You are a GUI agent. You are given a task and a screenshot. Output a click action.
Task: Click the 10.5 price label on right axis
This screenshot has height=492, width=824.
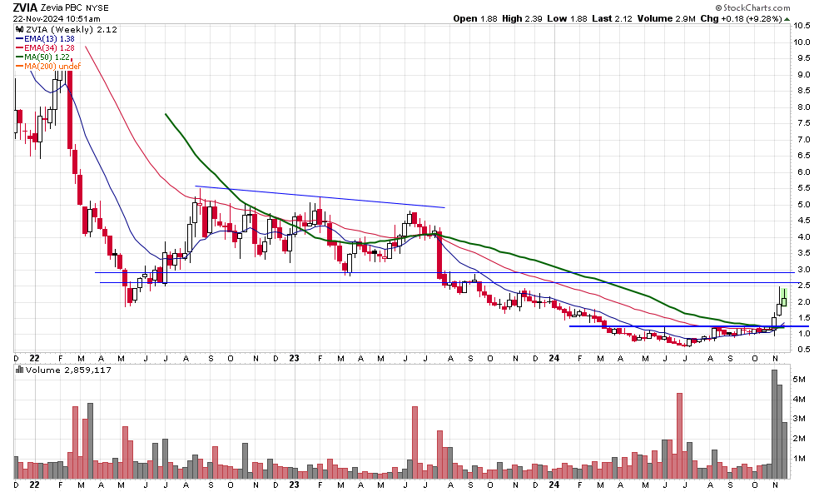[x=802, y=26]
